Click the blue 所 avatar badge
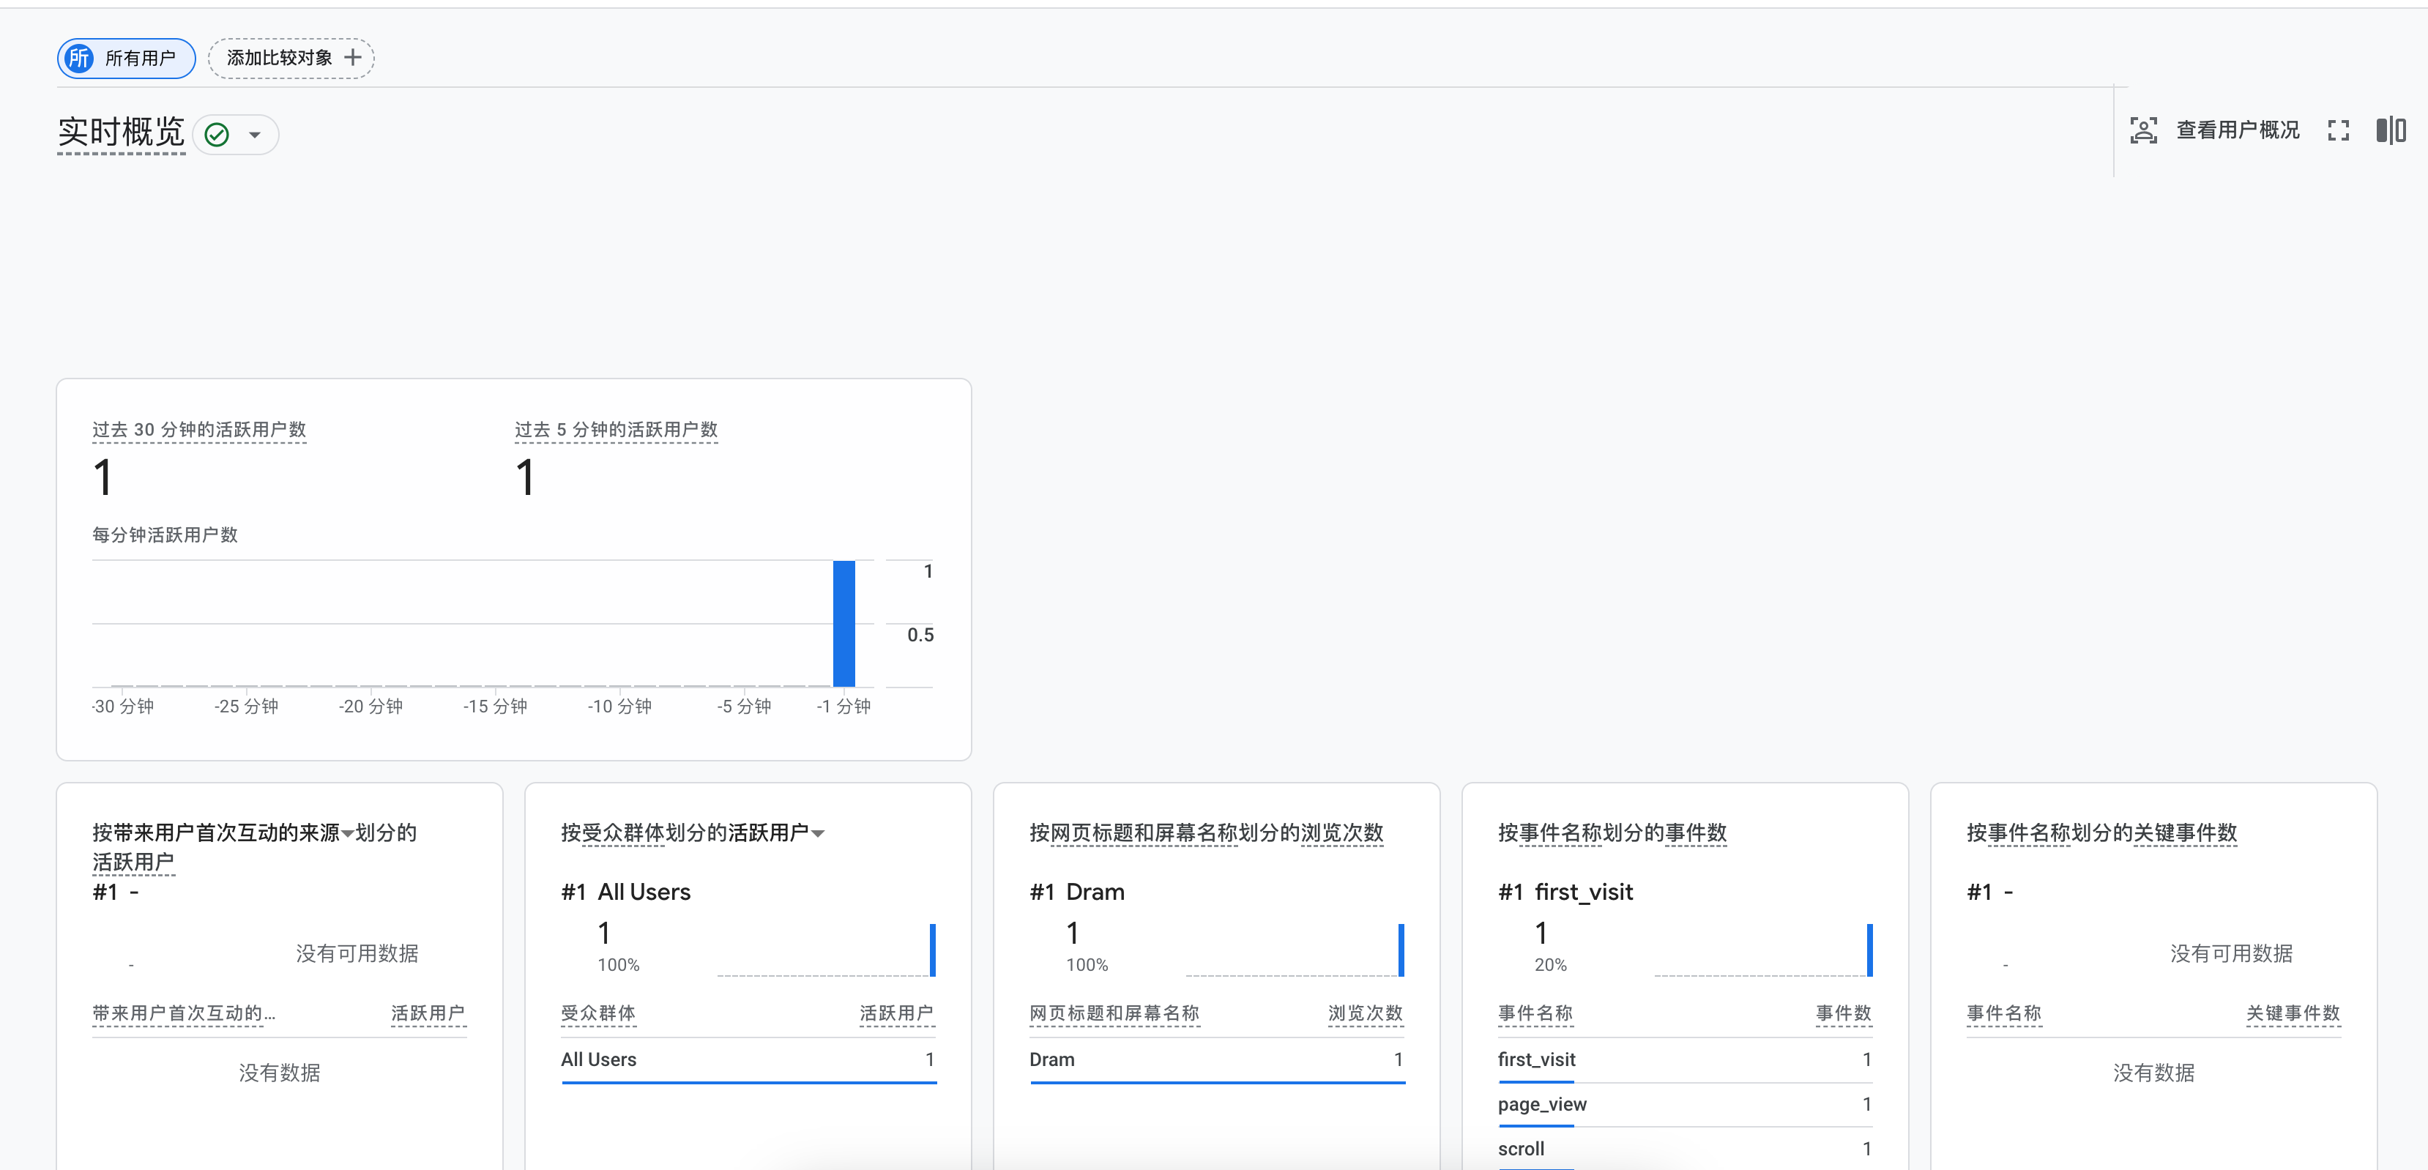This screenshot has width=2428, height=1170. pyautogui.click(x=80, y=59)
